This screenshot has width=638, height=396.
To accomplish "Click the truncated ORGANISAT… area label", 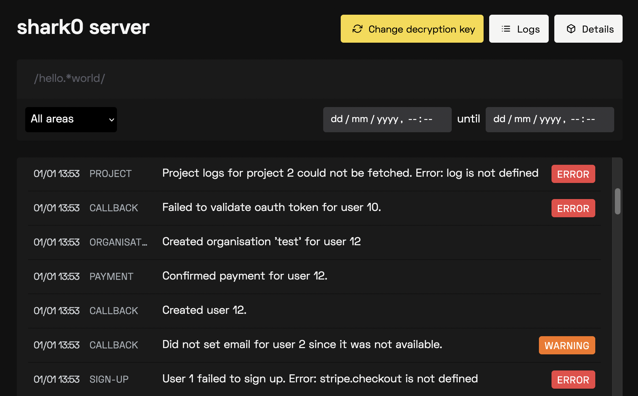I will click(x=118, y=242).
